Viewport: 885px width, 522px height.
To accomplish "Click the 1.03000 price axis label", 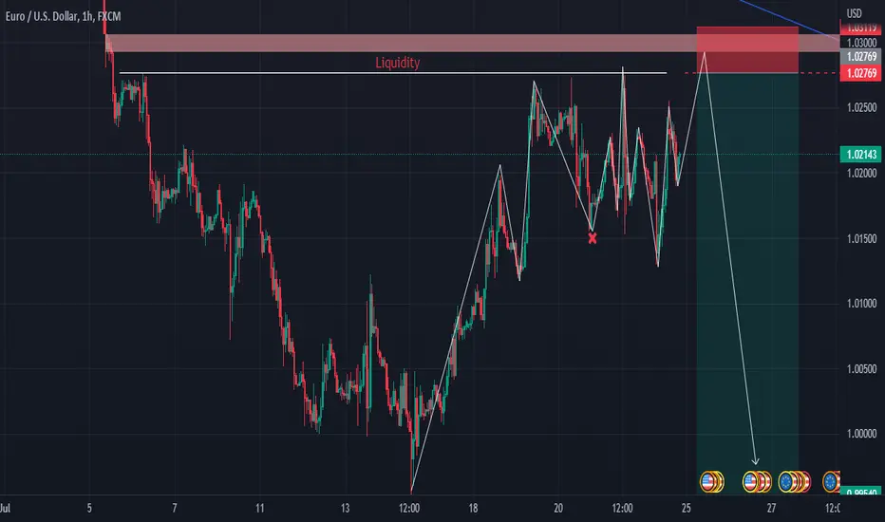I will point(861,43).
